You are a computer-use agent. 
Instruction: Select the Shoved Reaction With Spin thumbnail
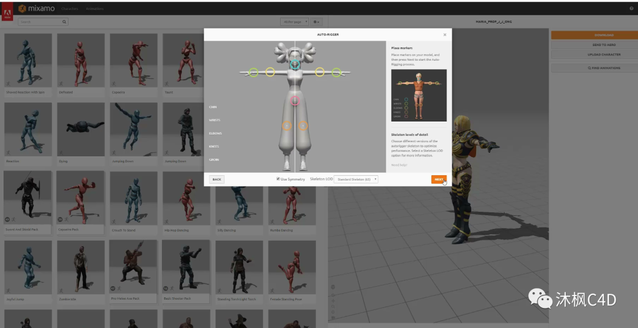(28, 61)
